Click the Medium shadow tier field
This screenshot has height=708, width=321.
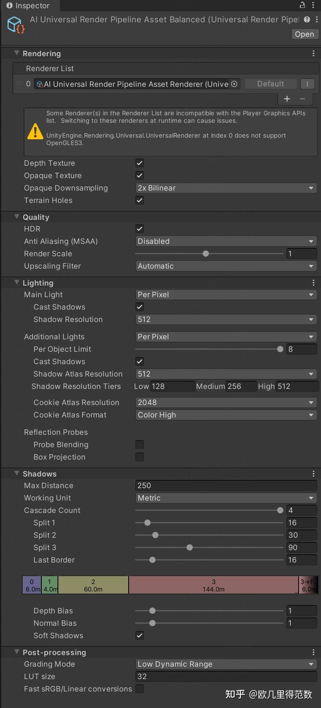[x=242, y=386]
